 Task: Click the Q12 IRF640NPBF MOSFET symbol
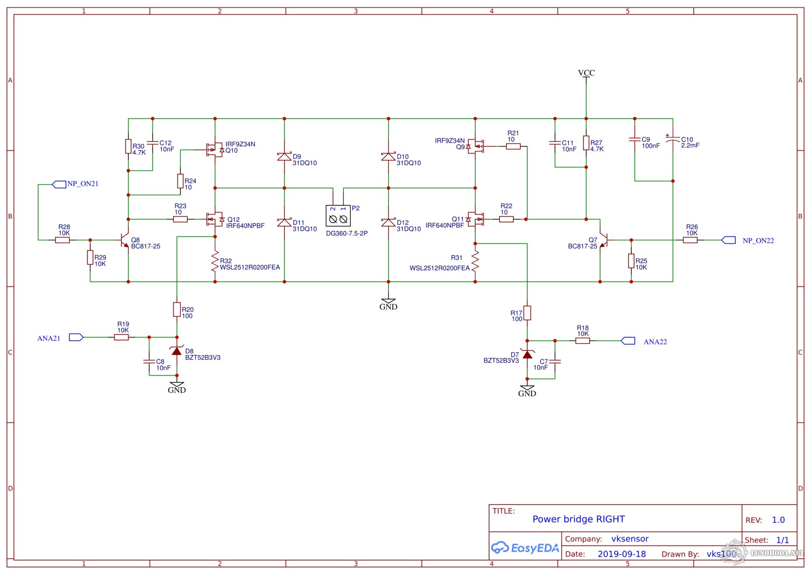click(214, 219)
